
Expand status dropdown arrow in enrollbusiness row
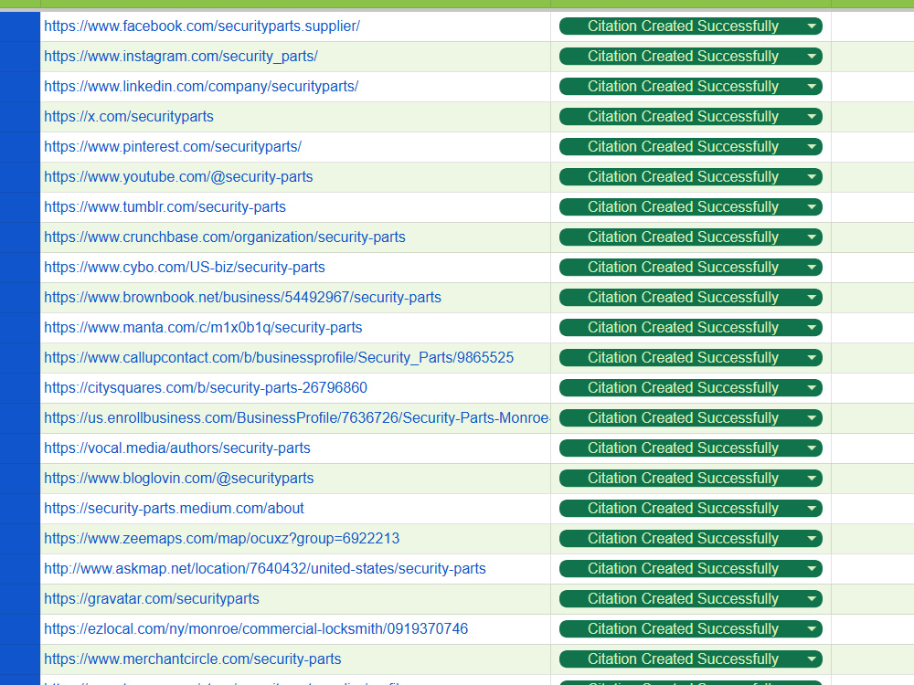(812, 418)
